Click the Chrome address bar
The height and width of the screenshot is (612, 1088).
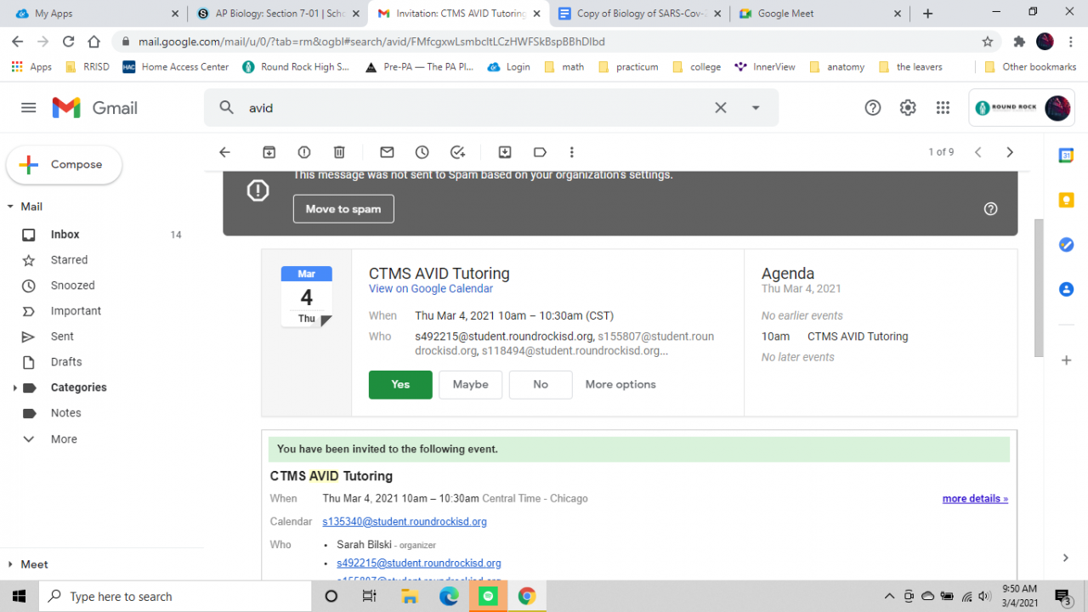click(x=557, y=42)
